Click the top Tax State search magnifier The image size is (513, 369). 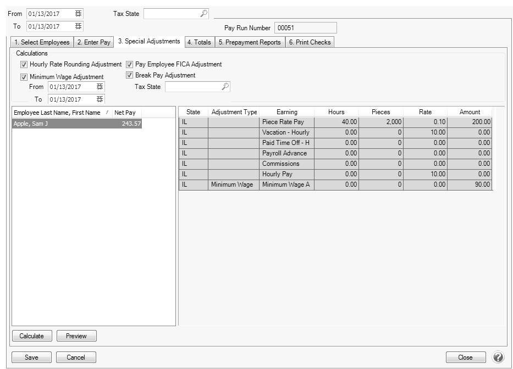pos(203,14)
